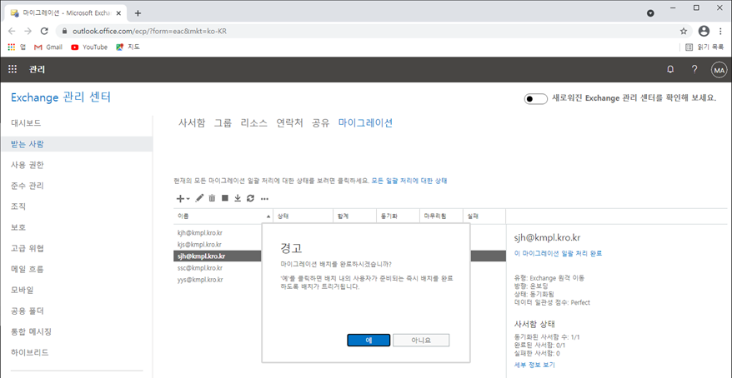This screenshot has height=378, width=732.
Task: Toggle the new Exchange admin center switch
Action: tap(535, 99)
